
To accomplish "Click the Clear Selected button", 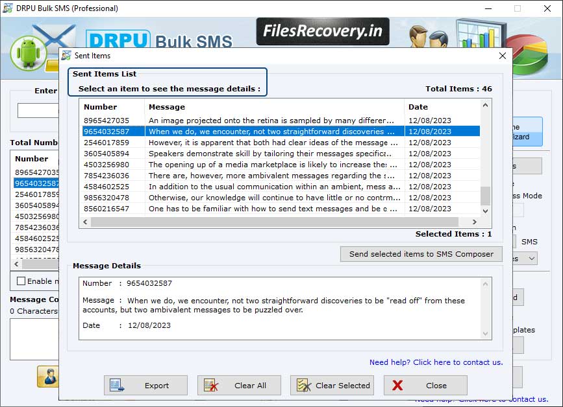I will coord(332,385).
